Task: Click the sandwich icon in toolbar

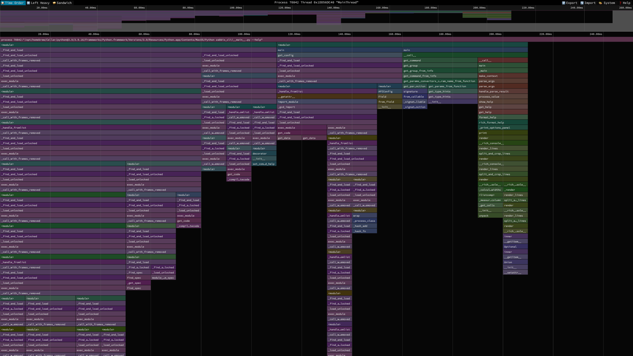Action: point(54,3)
